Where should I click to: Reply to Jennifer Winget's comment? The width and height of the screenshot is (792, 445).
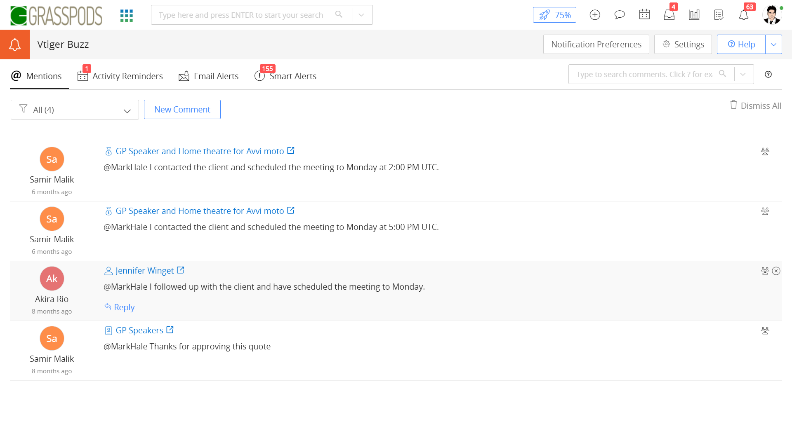coord(119,307)
